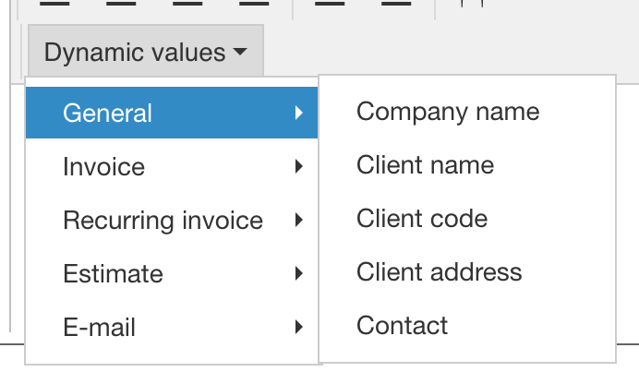Click the white arrow on General row

coord(299,113)
